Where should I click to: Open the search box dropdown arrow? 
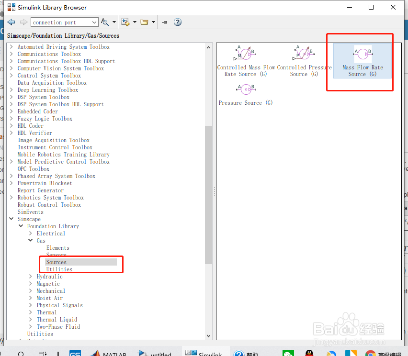94,22
